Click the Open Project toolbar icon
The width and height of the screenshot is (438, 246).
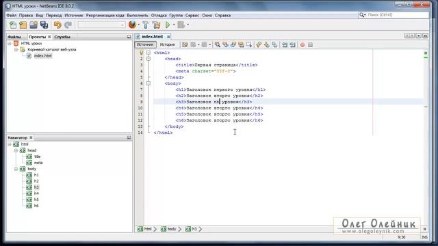[x=34, y=25]
